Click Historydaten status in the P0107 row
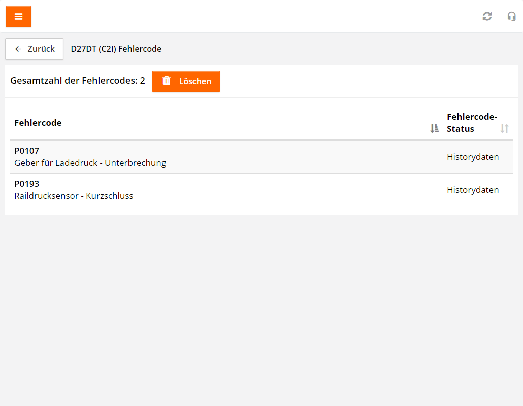Viewport: 523px width, 406px height. pyautogui.click(x=473, y=157)
